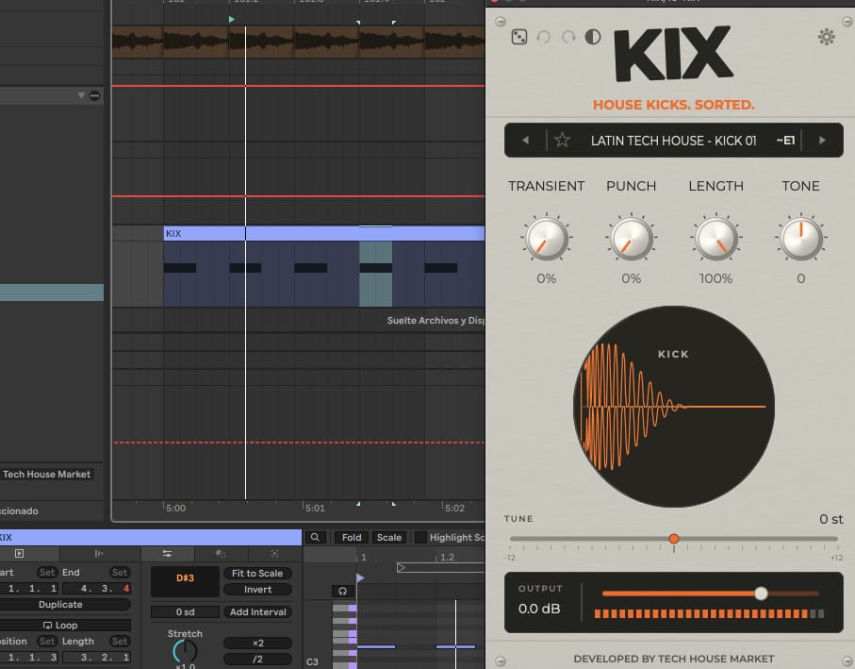Click the D#3 pitch field
Image resolution: width=855 pixels, height=669 pixels.
click(185, 581)
